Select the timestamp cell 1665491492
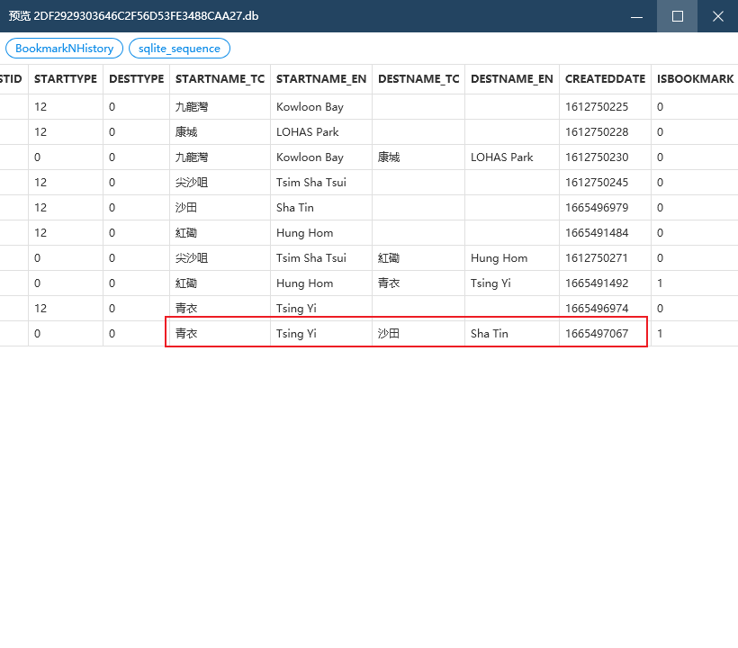The width and height of the screenshot is (738, 648). 597,283
